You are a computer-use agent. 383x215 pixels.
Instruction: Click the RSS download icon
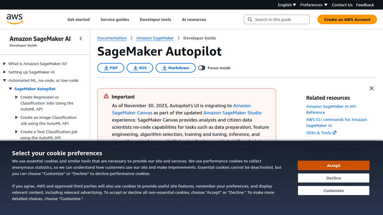pos(135,68)
